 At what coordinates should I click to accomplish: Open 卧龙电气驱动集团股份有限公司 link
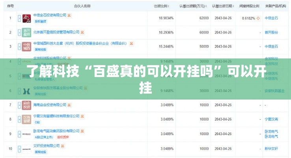[x=56, y=131]
